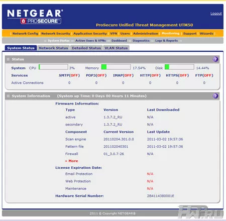The width and height of the screenshot is (226, 221).
Task: Open Active Users & VPNs submenu
Action: click(90, 41)
